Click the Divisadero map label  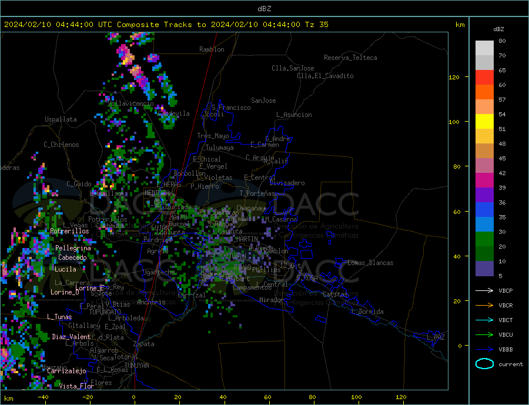click(x=287, y=183)
